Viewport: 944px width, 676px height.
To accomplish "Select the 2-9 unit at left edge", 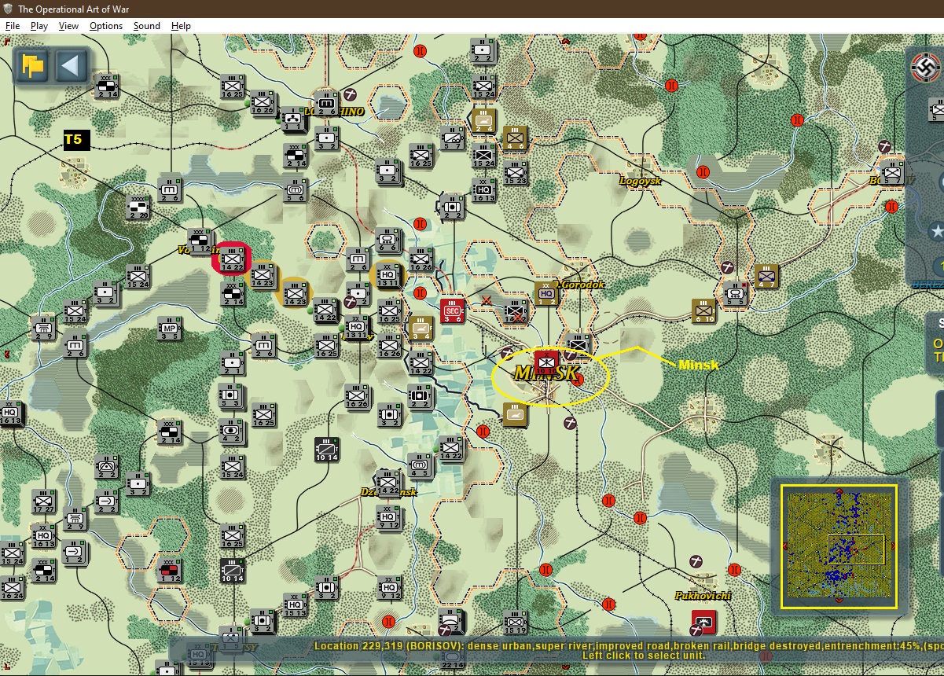I will (43, 328).
